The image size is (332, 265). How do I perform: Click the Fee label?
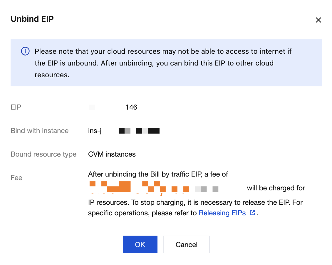16,178
